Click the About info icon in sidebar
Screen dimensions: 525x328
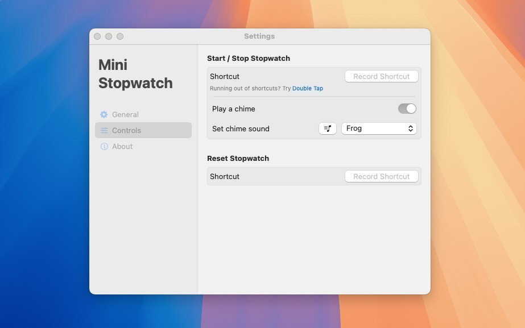tap(104, 146)
